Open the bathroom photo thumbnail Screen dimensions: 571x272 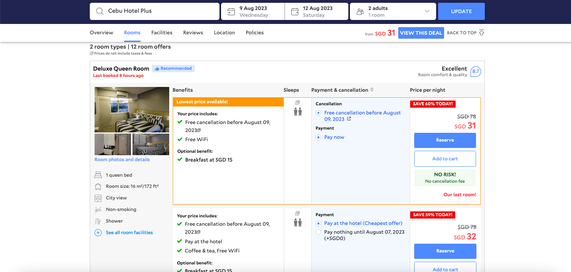113,144
